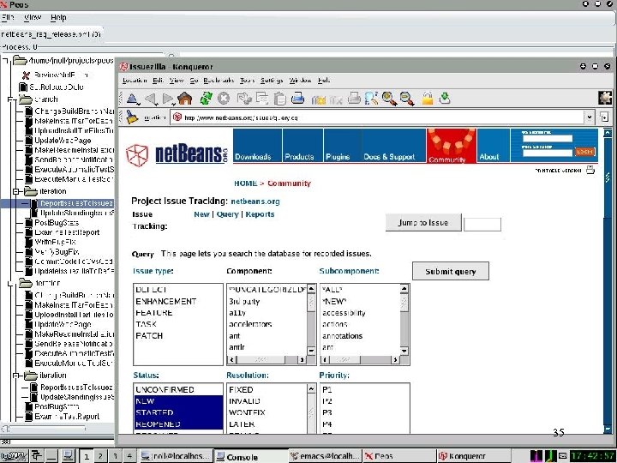Switch to emacs in the taskbar

pyautogui.click(x=325, y=457)
